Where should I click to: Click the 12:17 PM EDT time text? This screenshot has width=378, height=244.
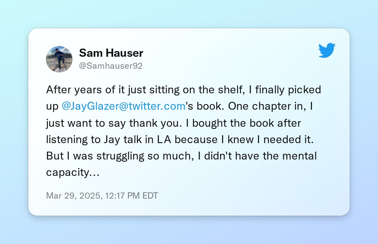click(x=131, y=195)
